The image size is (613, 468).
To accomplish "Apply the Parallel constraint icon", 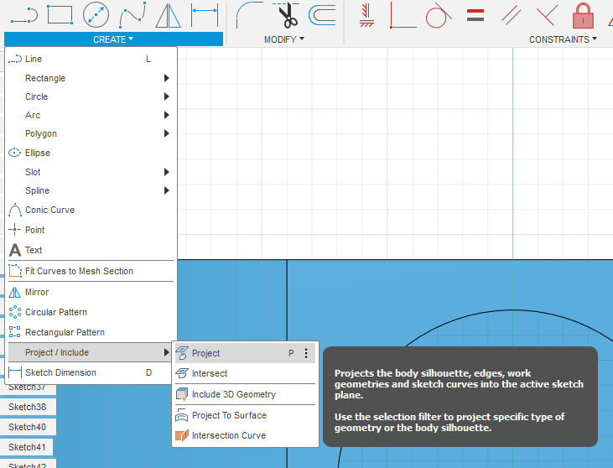I will (512, 15).
